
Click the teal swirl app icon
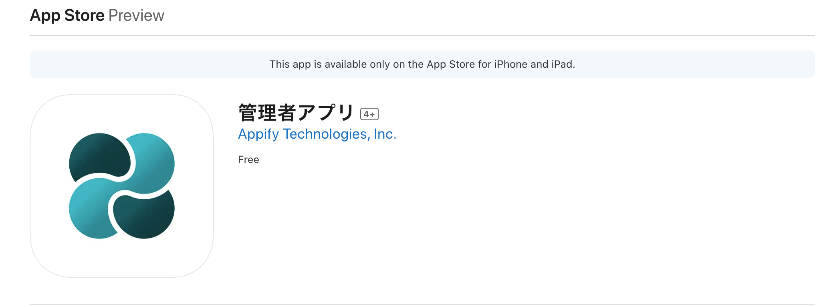(x=122, y=186)
